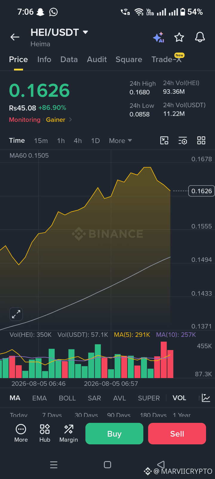This screenshot has height=479, width=215.
Task: Open the AI sparkle assistant icon
Action: coord(159,37)
